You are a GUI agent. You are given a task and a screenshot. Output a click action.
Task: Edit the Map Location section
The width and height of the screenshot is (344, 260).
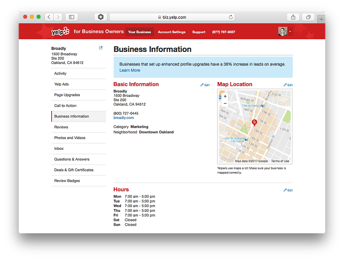point(288,85)
